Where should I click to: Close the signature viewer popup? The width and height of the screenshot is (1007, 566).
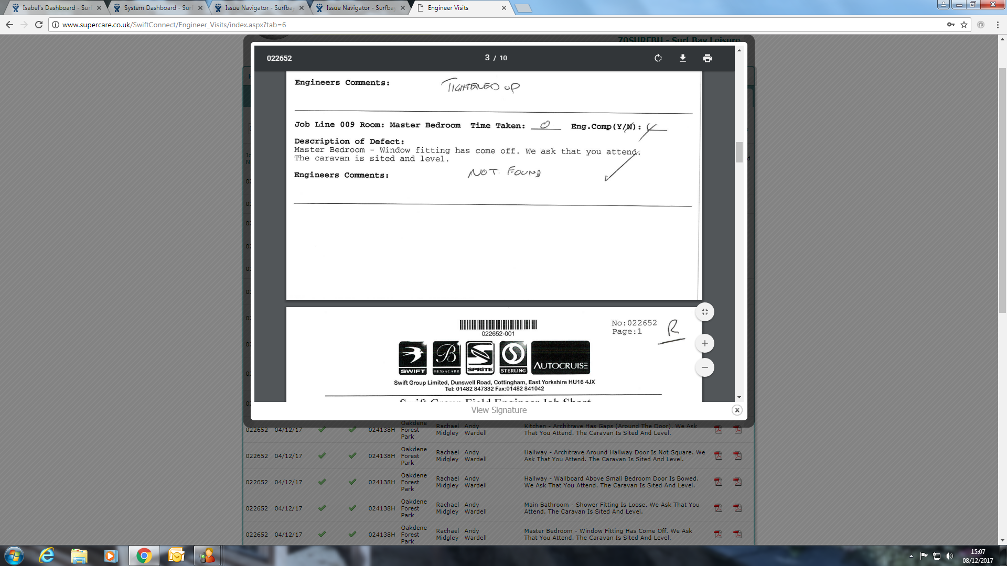(x=737, y=410)
